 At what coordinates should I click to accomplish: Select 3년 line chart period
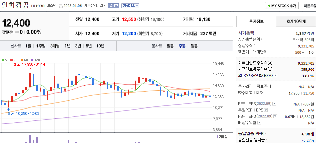[x=78, y=46]
